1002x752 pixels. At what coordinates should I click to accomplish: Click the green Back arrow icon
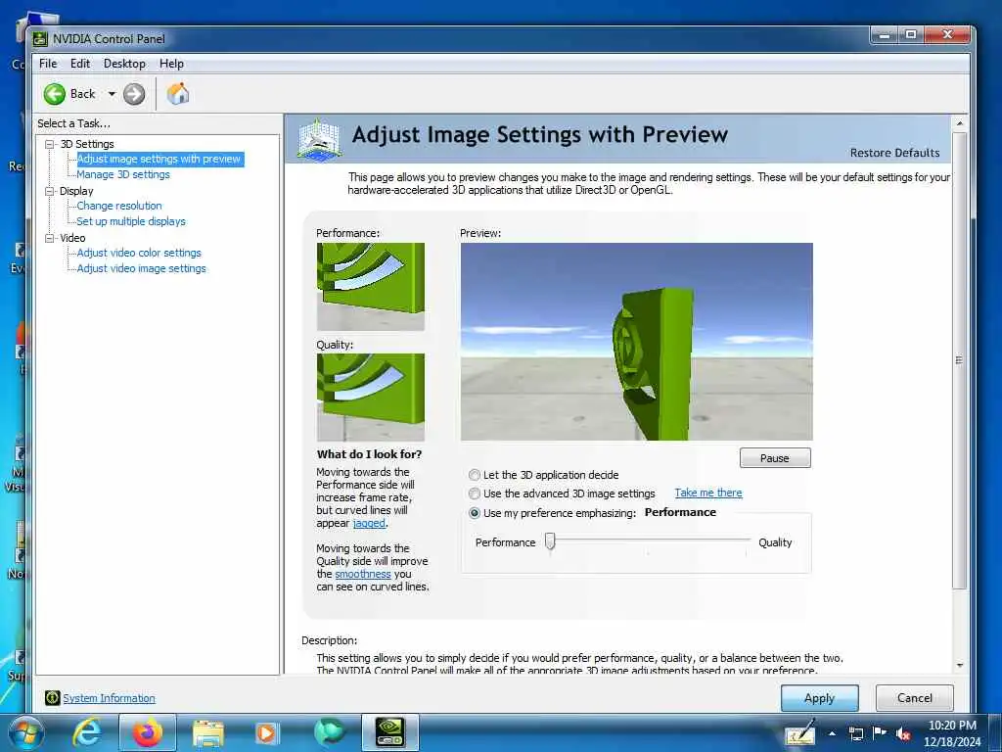click(55, 94)
